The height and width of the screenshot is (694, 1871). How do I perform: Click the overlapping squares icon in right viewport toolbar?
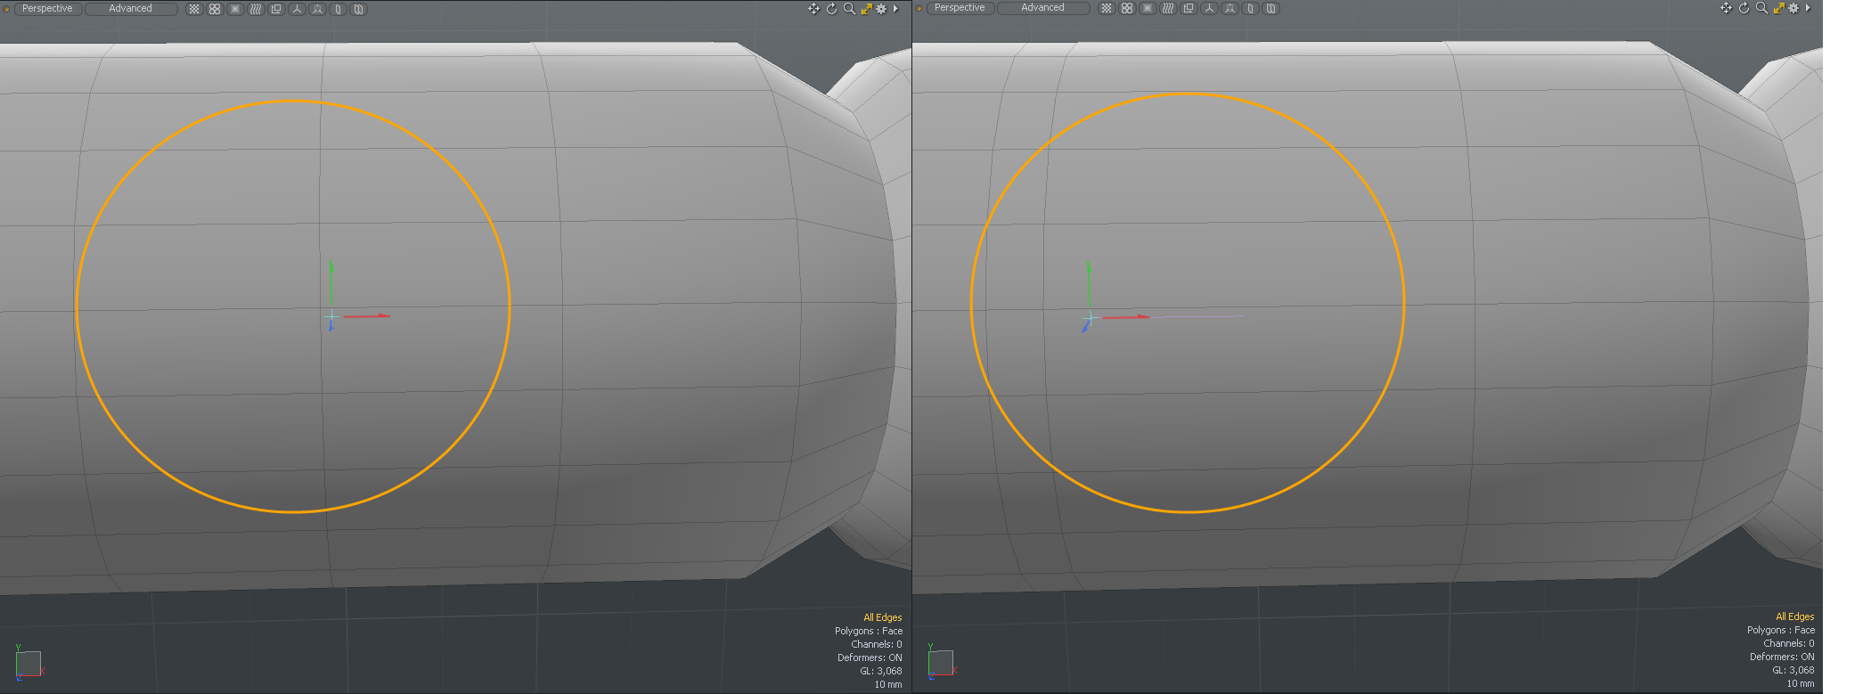coord(1189,8)
